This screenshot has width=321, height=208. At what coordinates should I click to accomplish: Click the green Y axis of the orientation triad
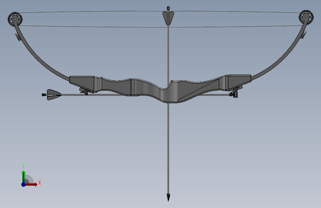[23, 176]
